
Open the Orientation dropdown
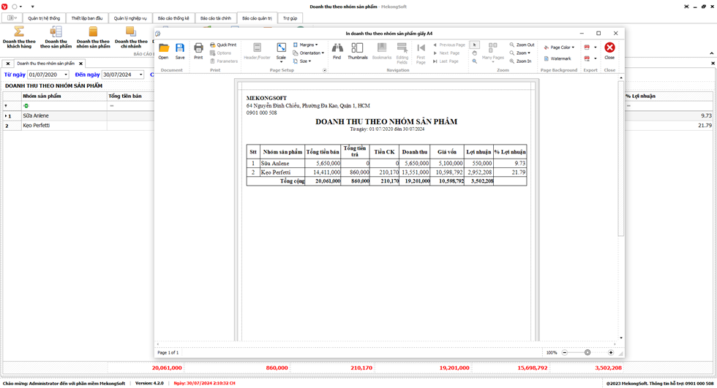pos(309,53)
